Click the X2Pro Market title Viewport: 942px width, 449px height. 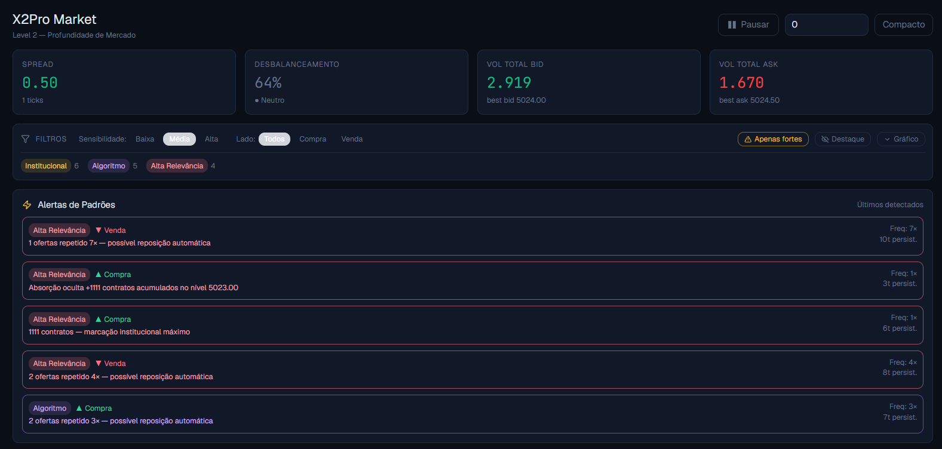click(x=54, y=20)
